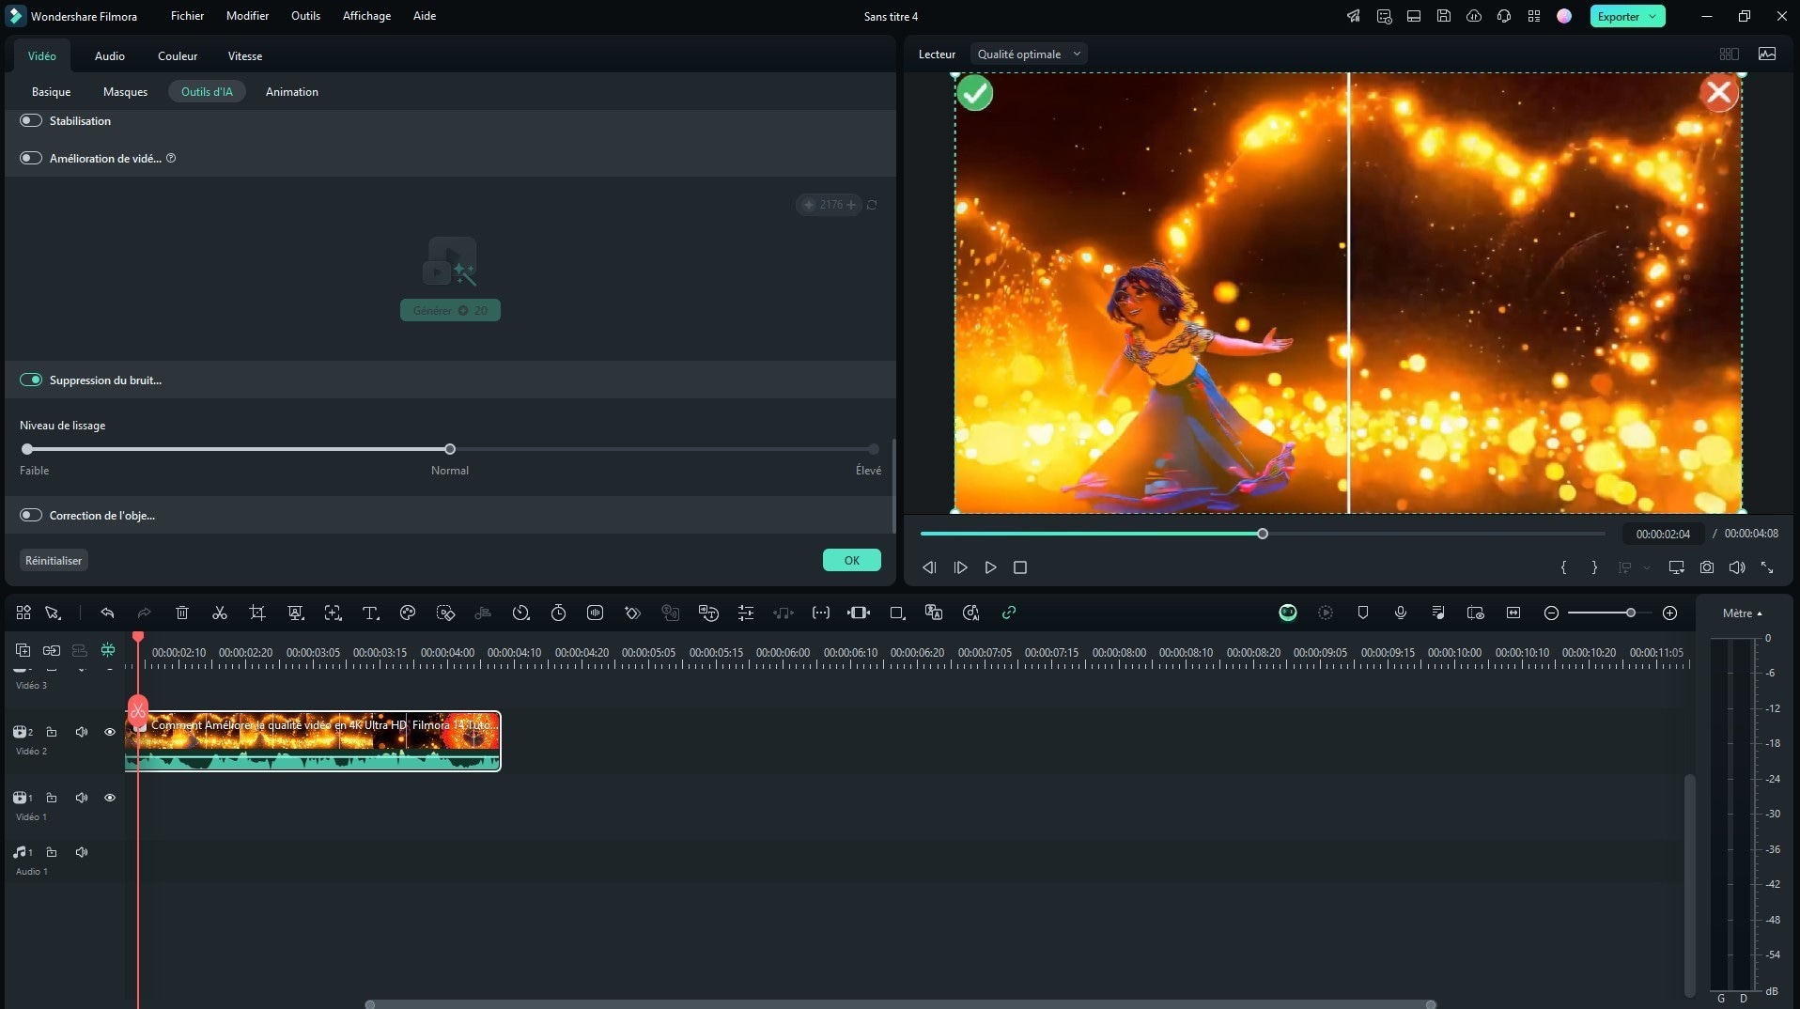Take a snapshot with camera icon

pos(1707,567)
